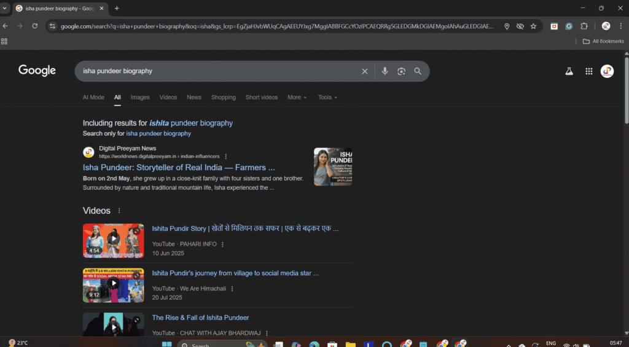
Task: Click the crossed-eye third-party cookies icon
Action: pyautogui.click(x=520, y=26)
